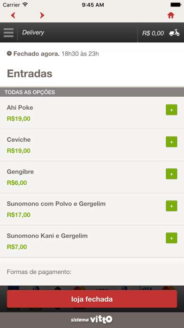Select the Delivery header label
184x328 pixels.
click(x=33, y=33)
